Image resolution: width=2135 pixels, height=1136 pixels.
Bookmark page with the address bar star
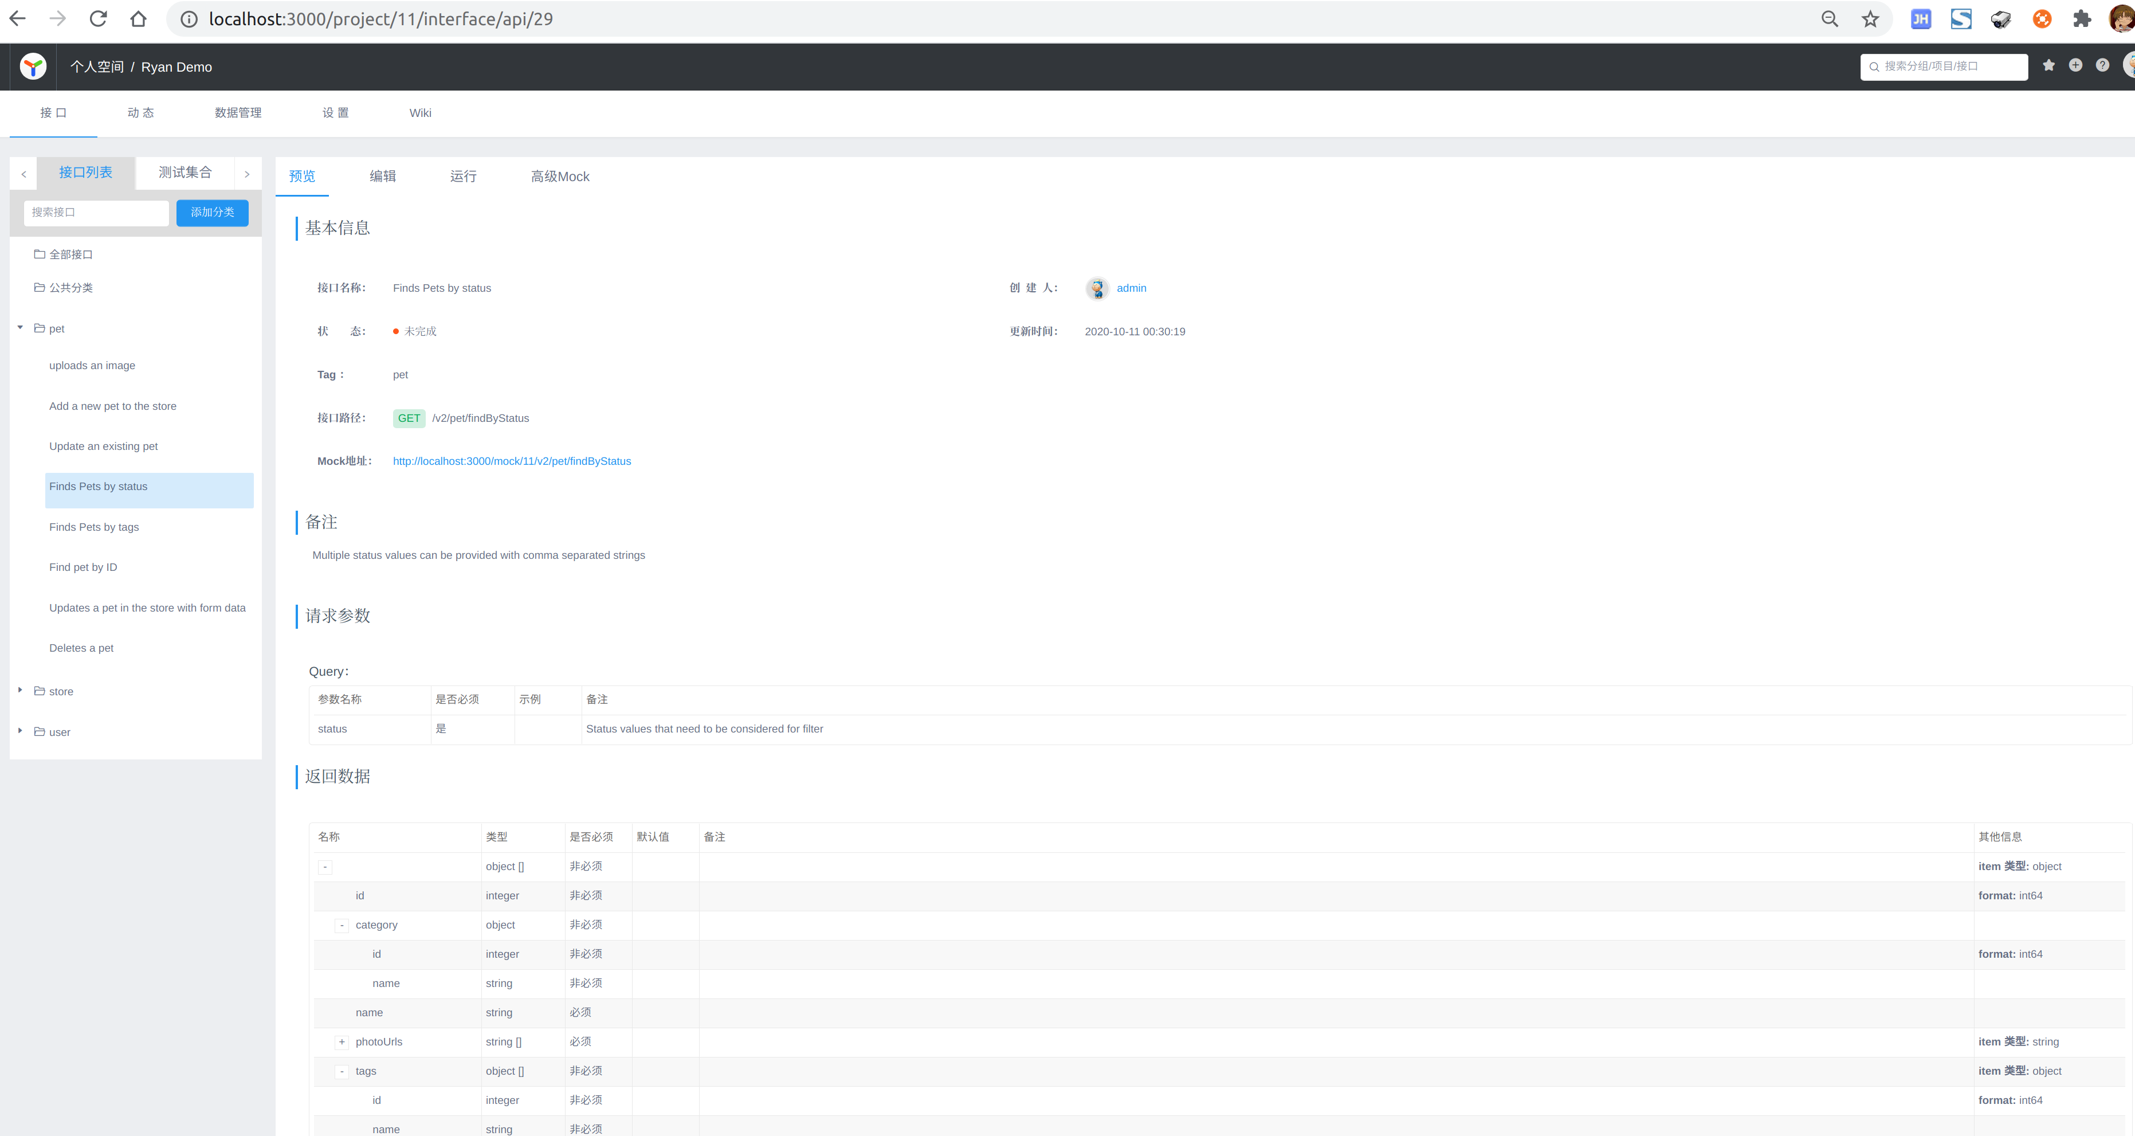1870,19
